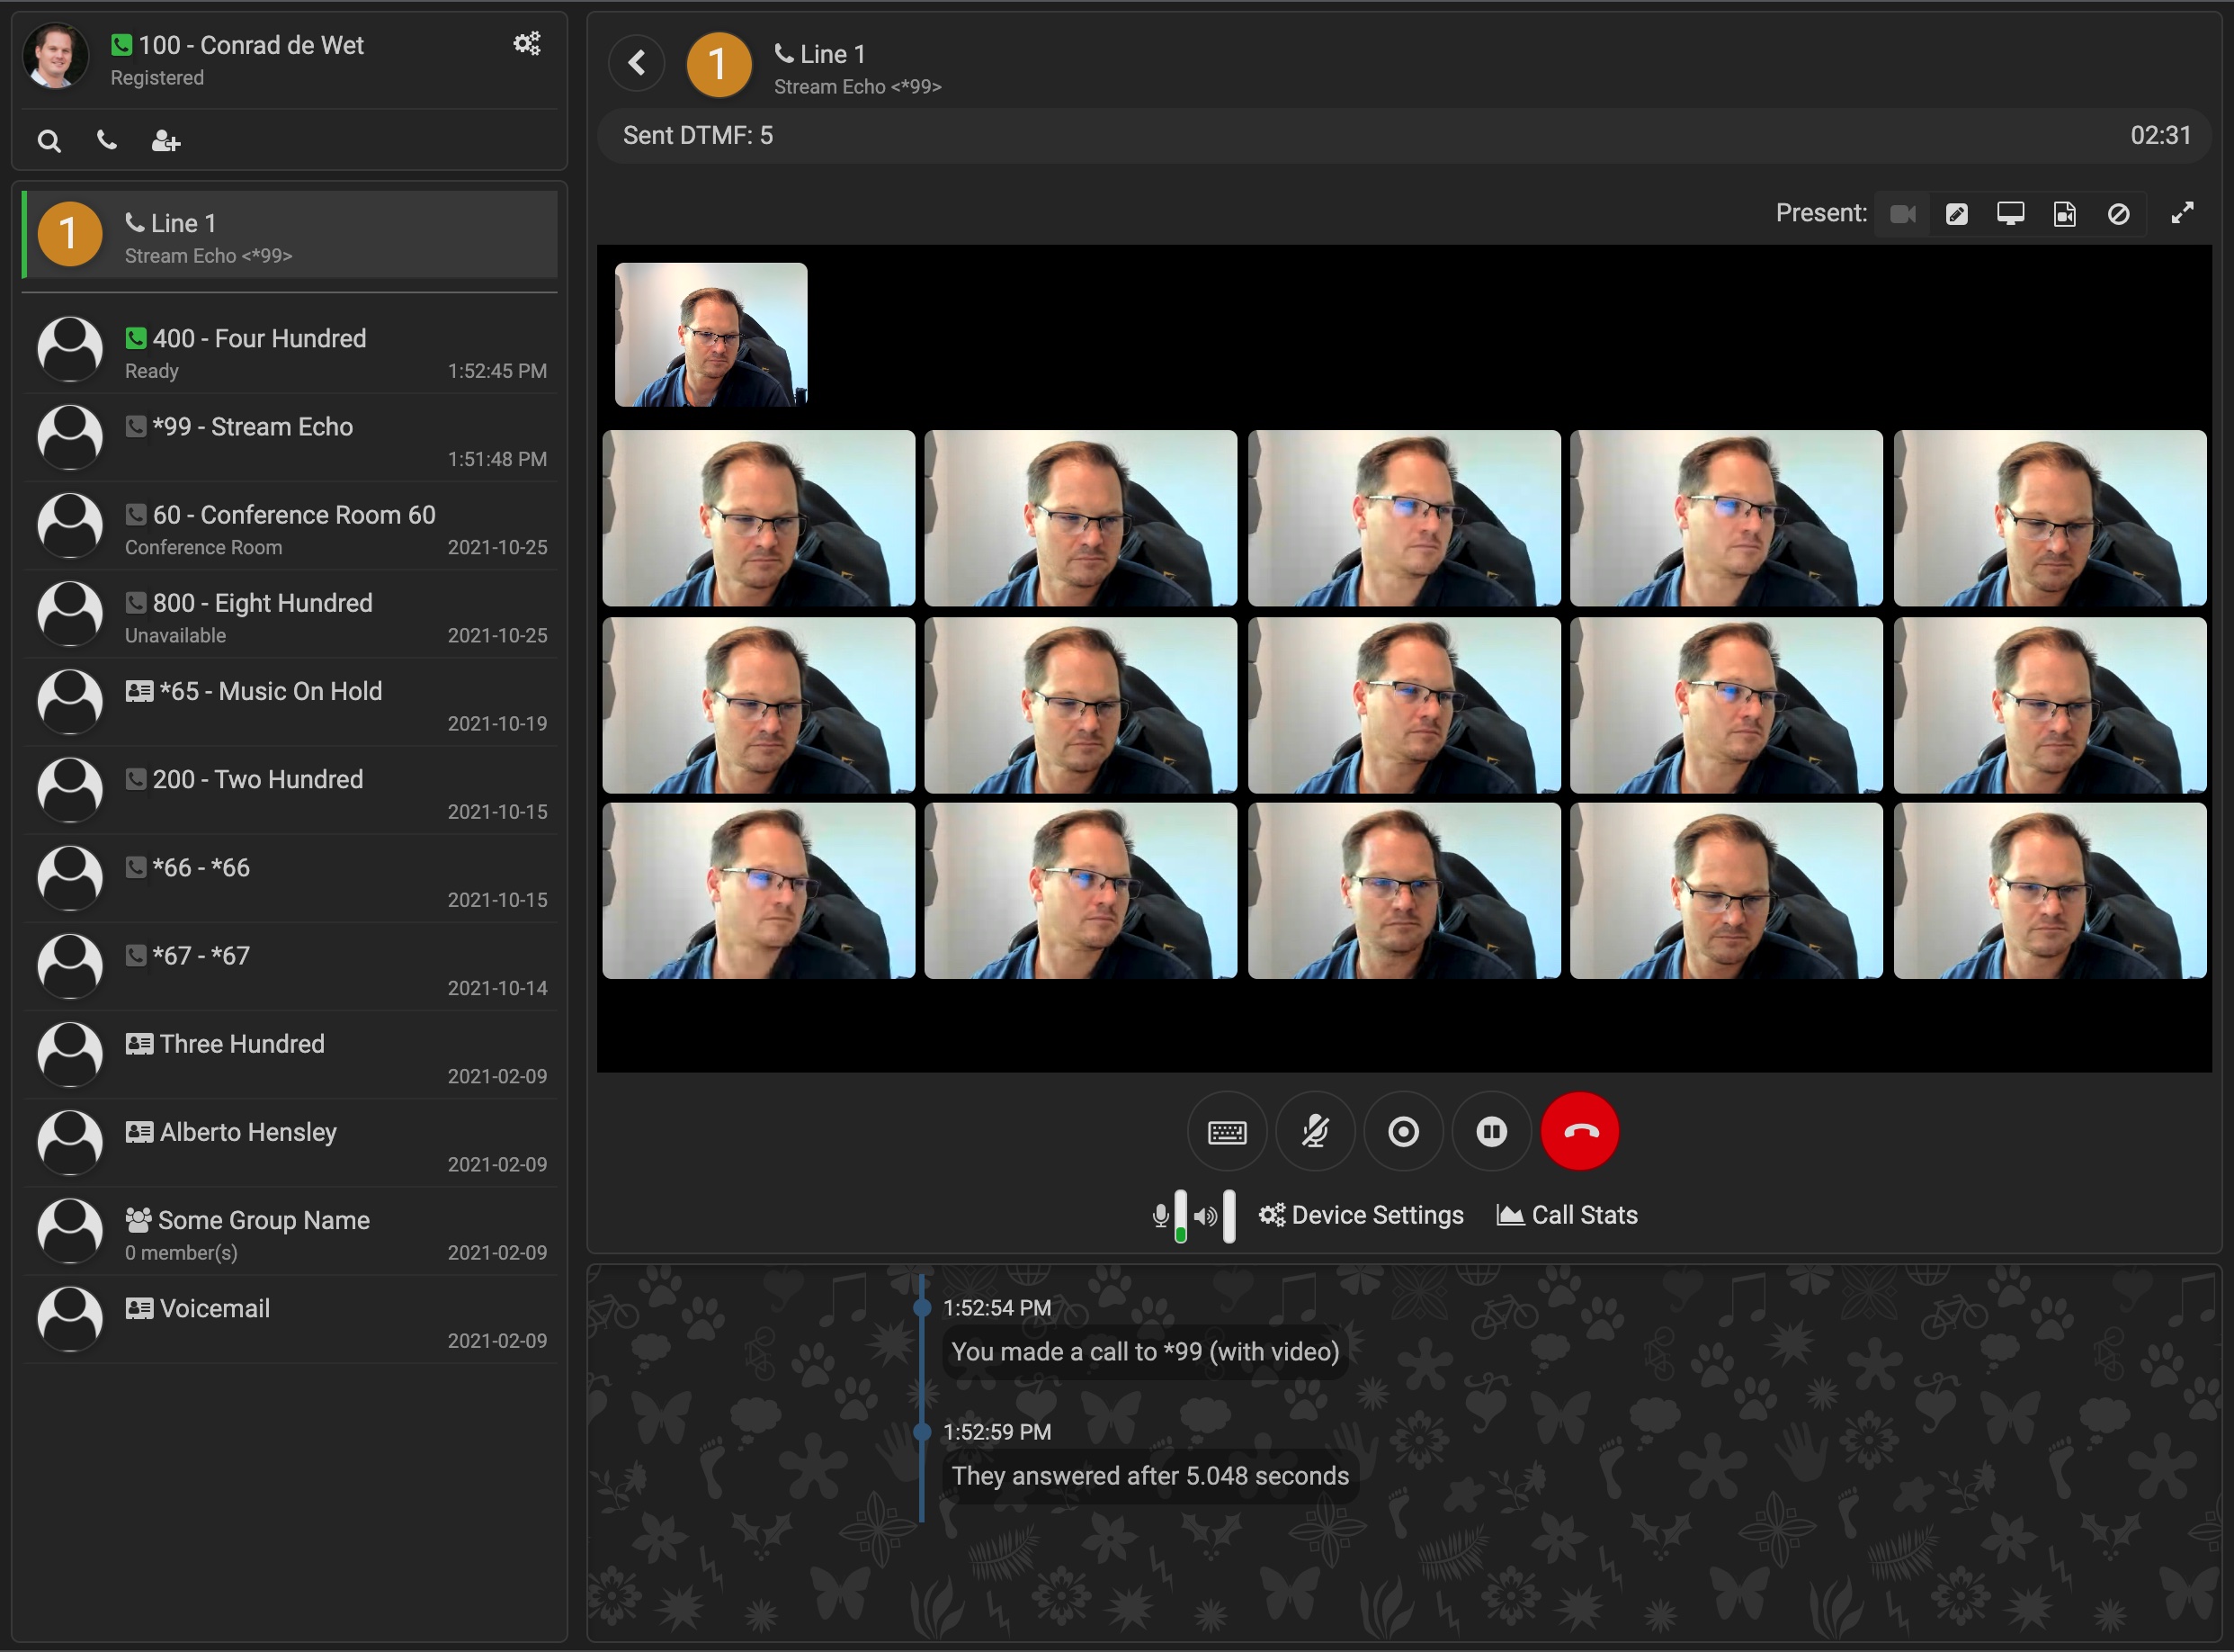The width and height of the screenshot is (2234, 1652).
Task: Hang up the active call
Action: pyautogui.click(x=1579, y=1131)
